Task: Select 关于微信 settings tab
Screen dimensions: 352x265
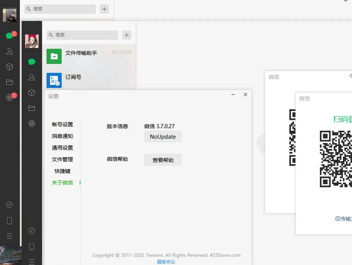Action: [63, 183]
